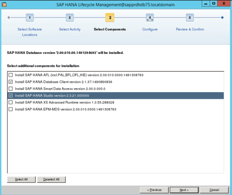Go to step 1 number box

pos(30,18)
